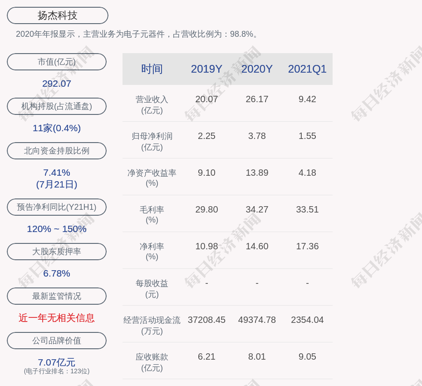This screenshot has height=386, width=422.
Task: Click the market value 292.07
Action: pos(57,84)
